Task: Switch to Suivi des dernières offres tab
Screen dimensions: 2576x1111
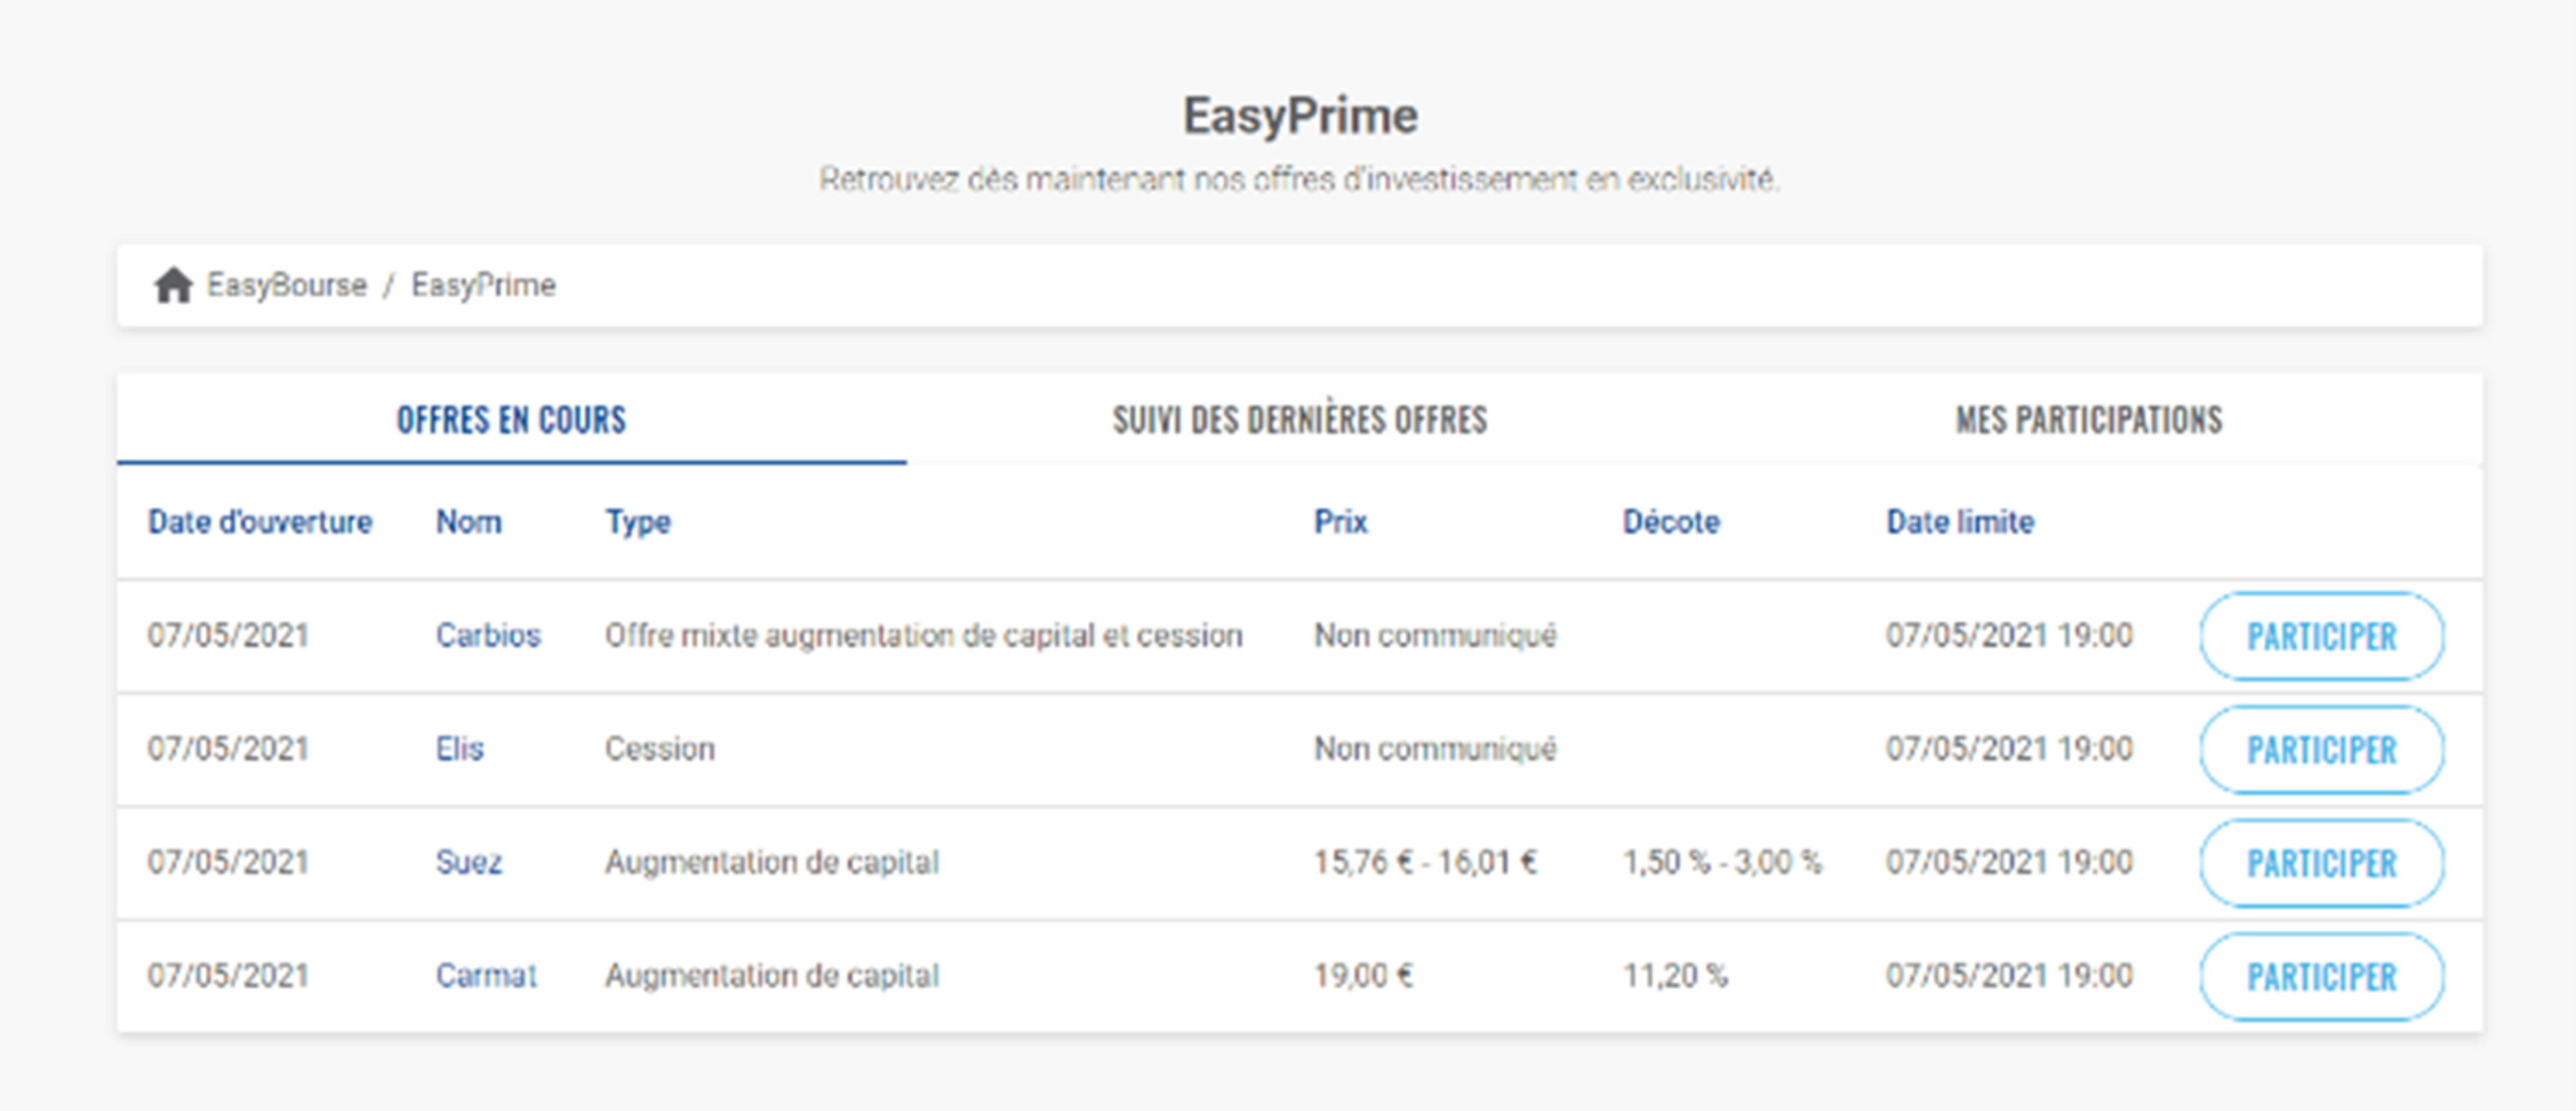Action: (1300, 420)
